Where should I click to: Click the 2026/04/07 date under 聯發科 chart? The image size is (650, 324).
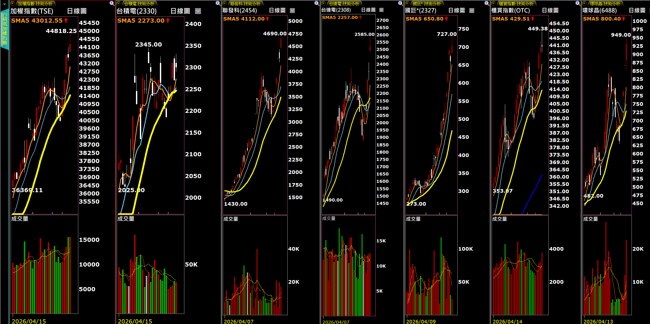(239, 321)
